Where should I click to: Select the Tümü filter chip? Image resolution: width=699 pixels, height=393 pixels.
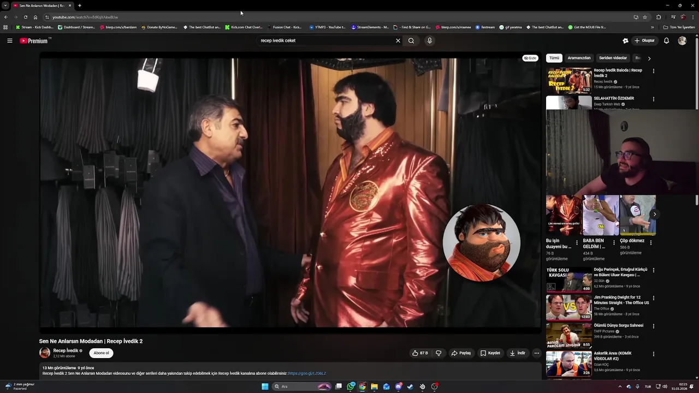point(554,58)
